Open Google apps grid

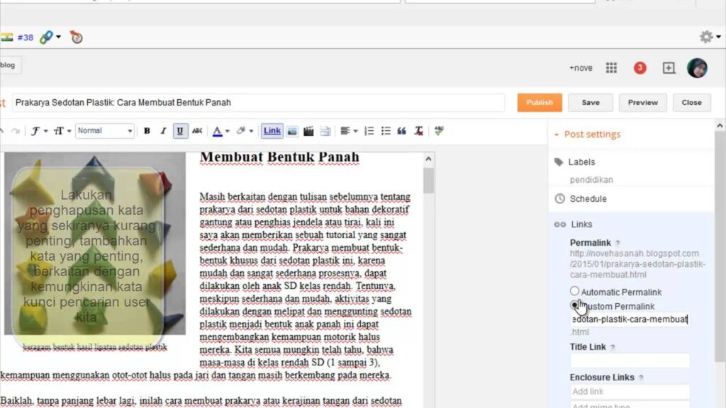coord(611,68)
